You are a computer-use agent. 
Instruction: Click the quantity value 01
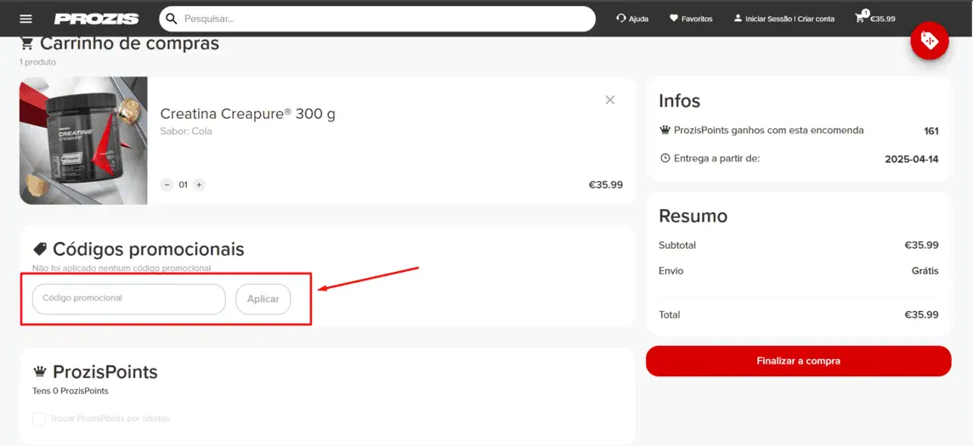(183, 185)
